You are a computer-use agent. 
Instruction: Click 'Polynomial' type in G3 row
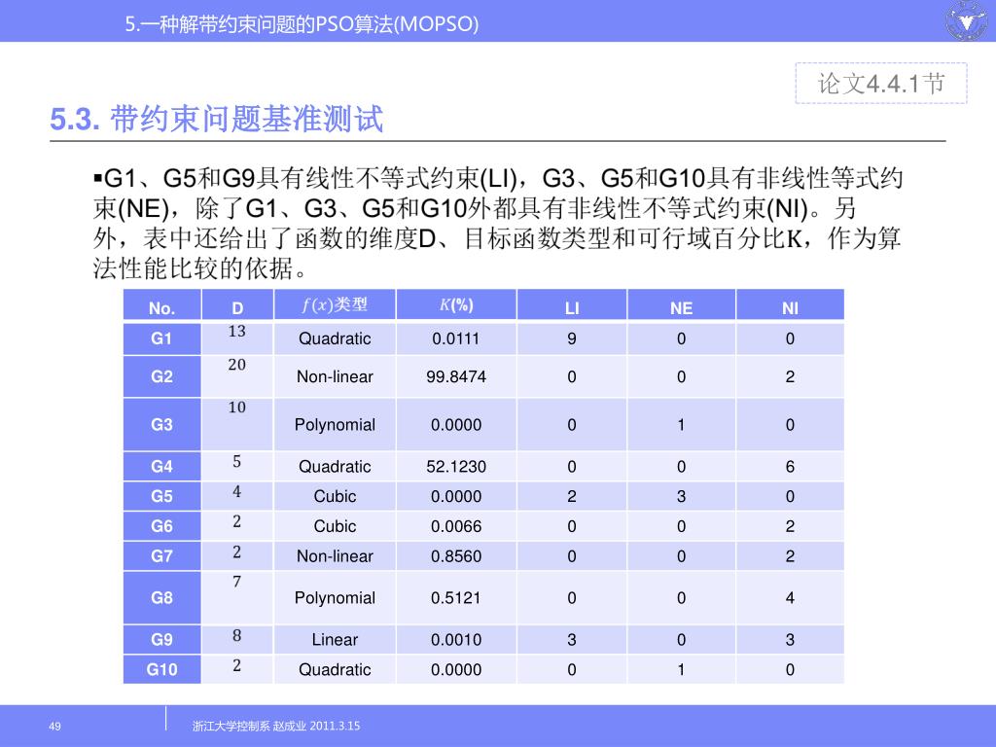point(335,425)
